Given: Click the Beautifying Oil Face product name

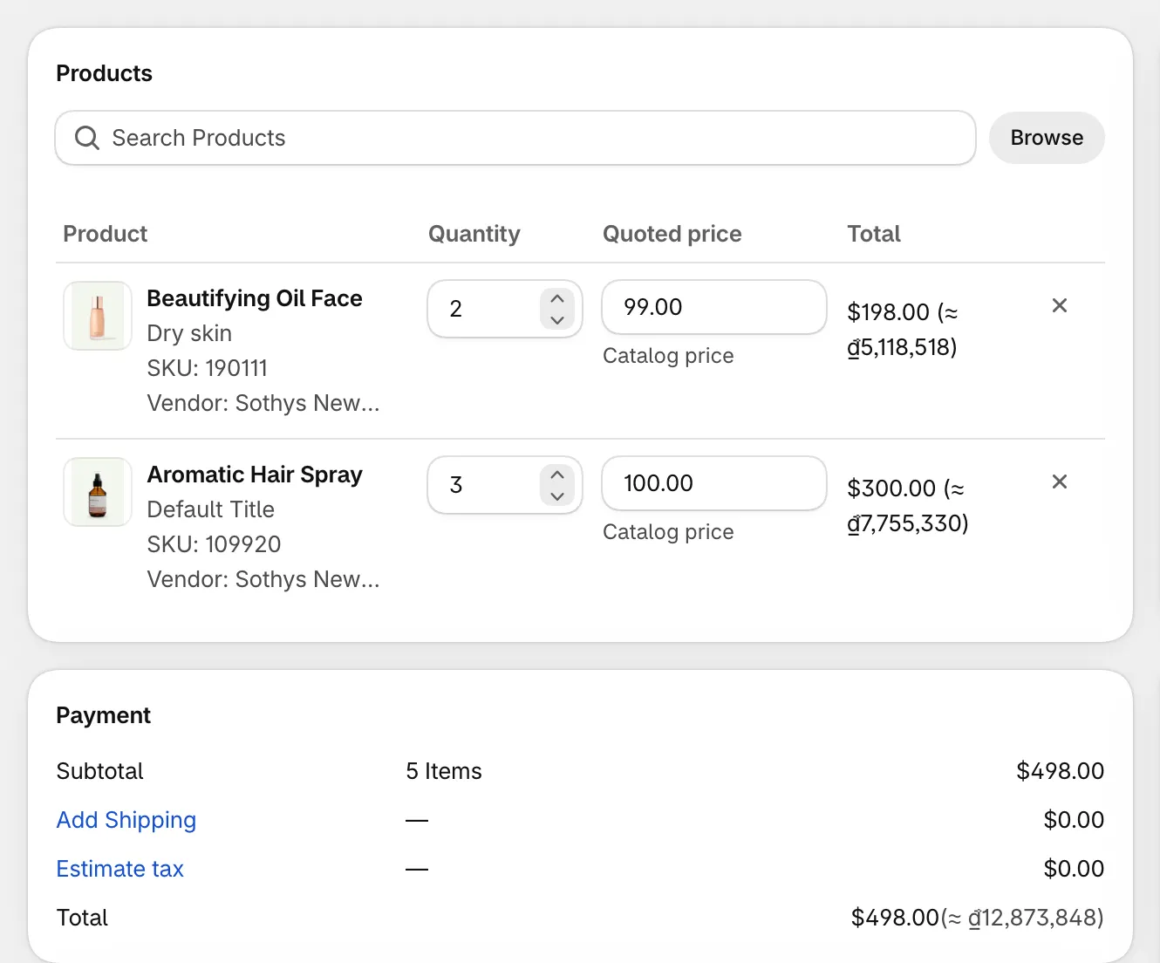Looking at the screenshot, I should coord(255,298).
